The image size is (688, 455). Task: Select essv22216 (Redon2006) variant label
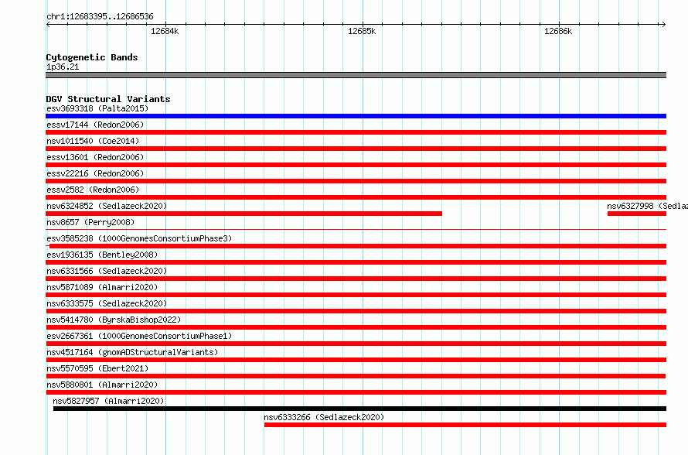coord(95,173)
